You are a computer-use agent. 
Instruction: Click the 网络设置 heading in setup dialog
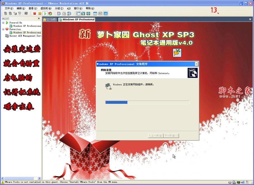(x=106, y=70)
